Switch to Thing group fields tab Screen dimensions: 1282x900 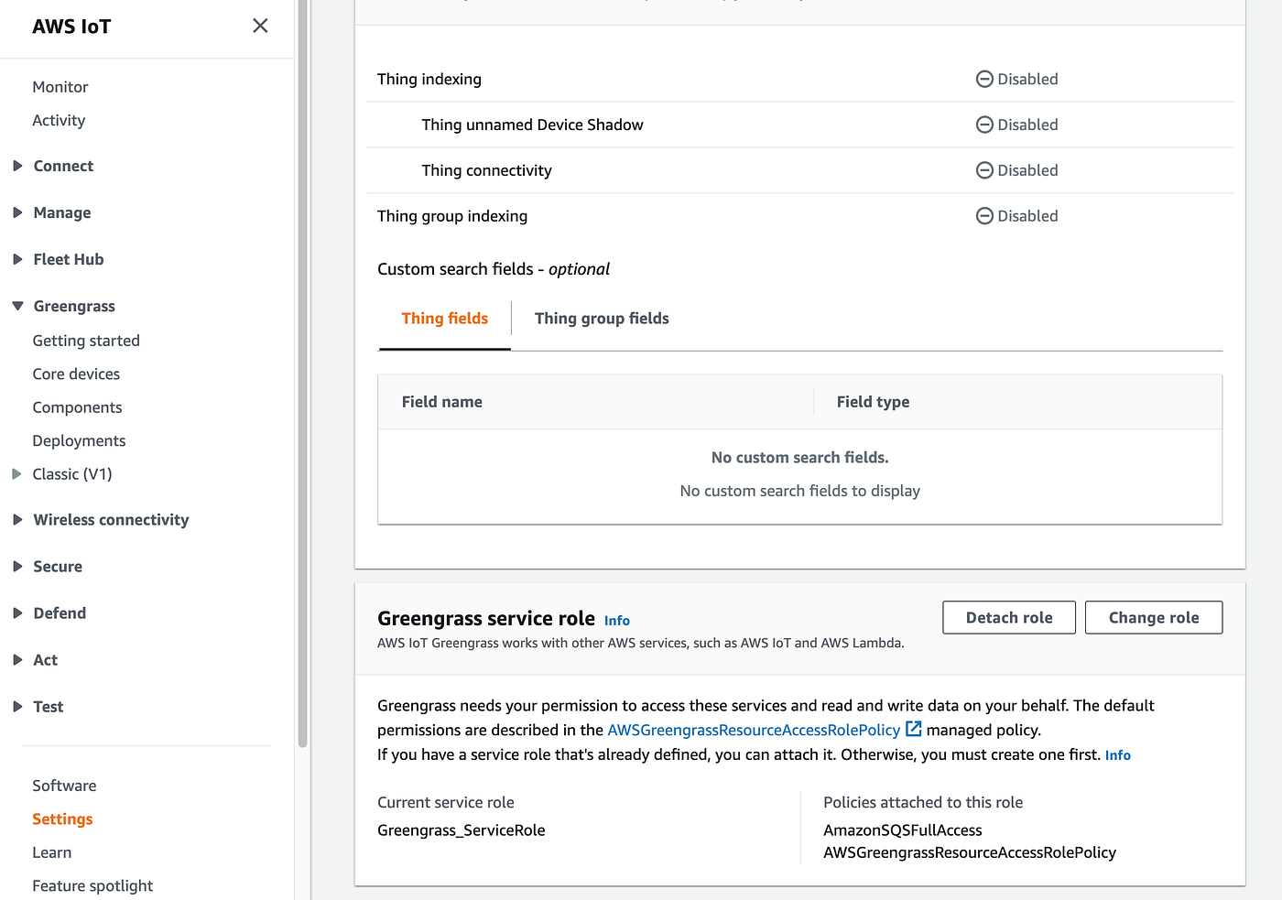[602, 319]
